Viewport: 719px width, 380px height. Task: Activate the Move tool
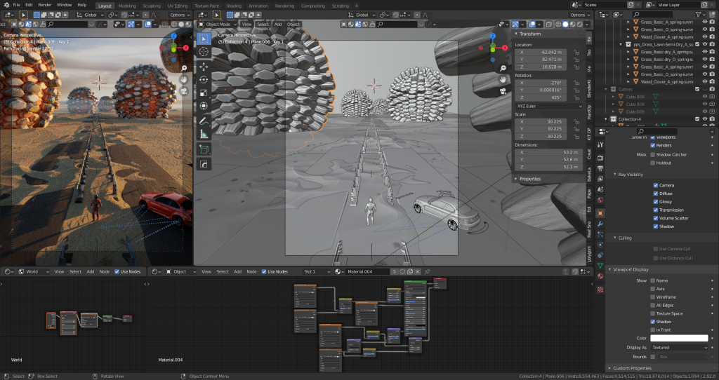pyautogui.click(x=204, y=67)
